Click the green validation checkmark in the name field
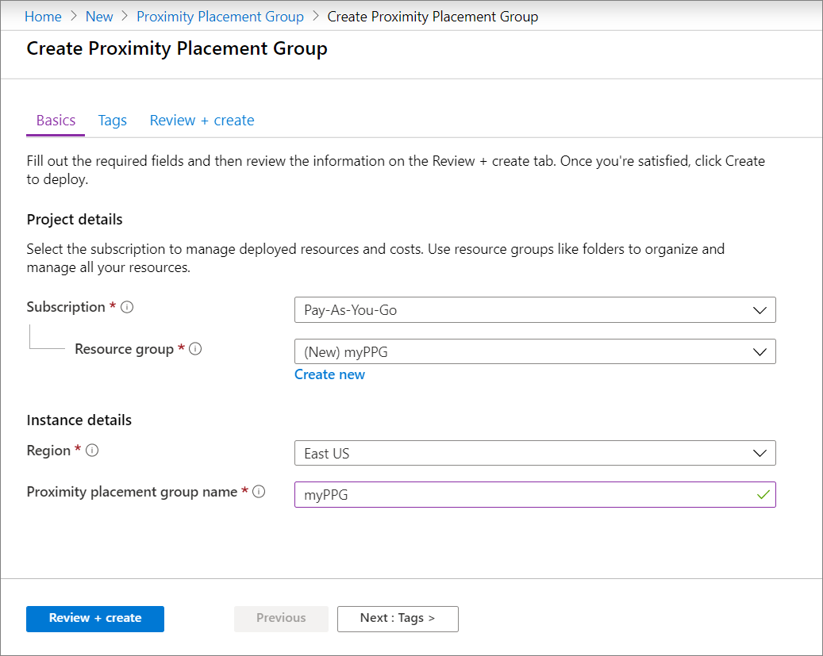 point(762,494)
